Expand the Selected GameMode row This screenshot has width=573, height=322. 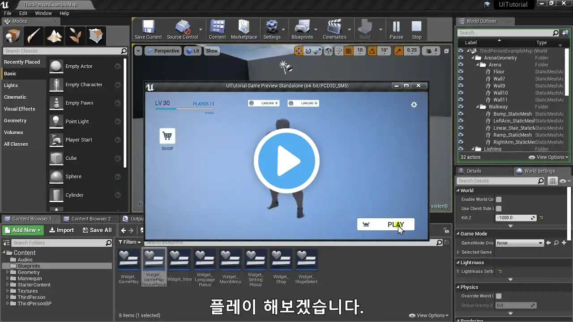coord(458,252)
